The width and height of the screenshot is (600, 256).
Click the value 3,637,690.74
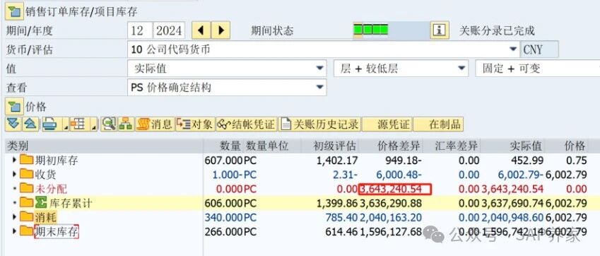(512, 203)
